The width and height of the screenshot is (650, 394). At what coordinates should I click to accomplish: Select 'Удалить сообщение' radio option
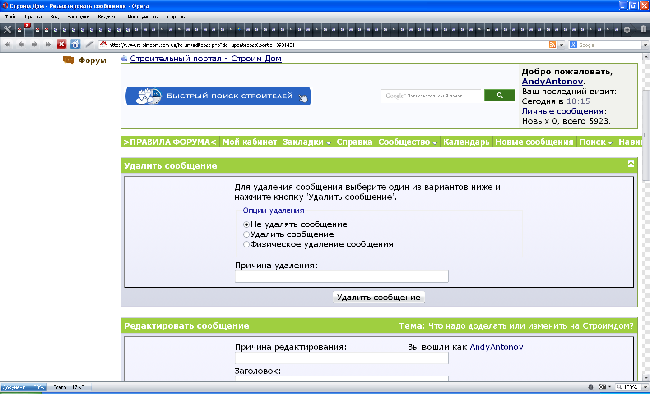coord(246,234)
